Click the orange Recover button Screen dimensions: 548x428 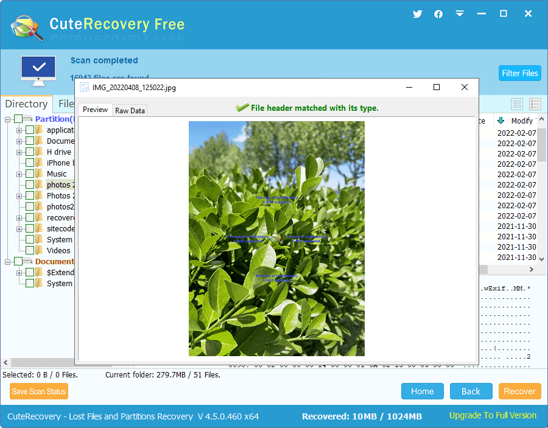(x=520, y=391)
